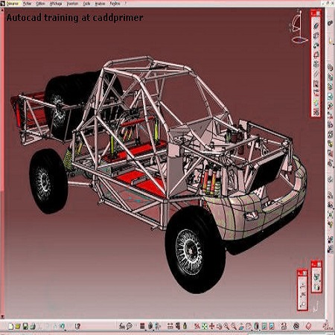Open the Affichage menu
335x335 pixels.
click(56, 4)
